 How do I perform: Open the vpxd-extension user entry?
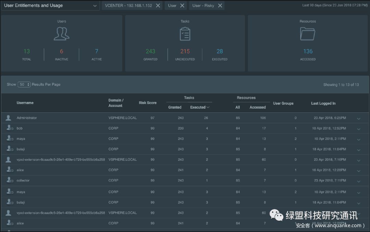[61, 159]
